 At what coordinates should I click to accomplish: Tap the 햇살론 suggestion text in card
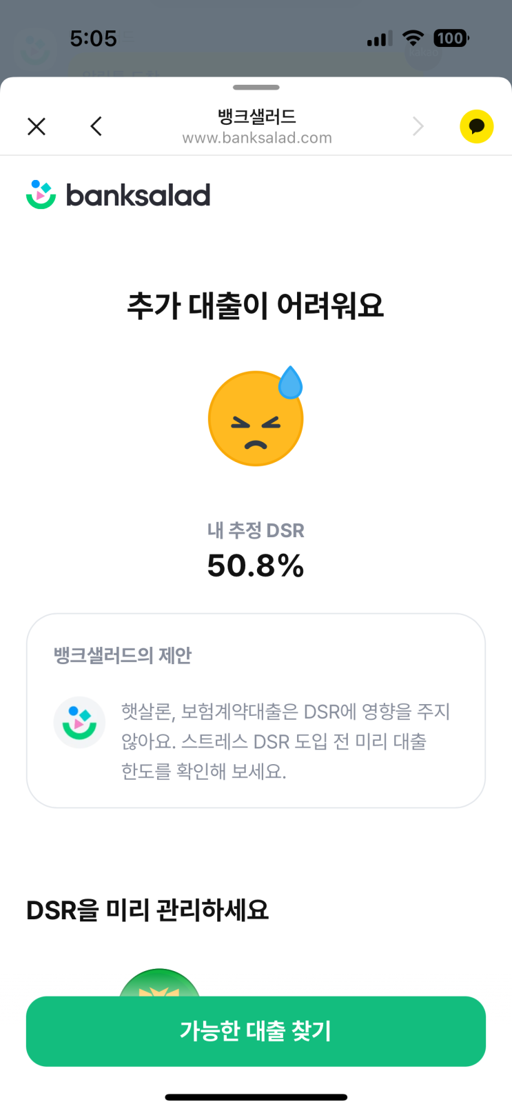click(x=285, y=741)
